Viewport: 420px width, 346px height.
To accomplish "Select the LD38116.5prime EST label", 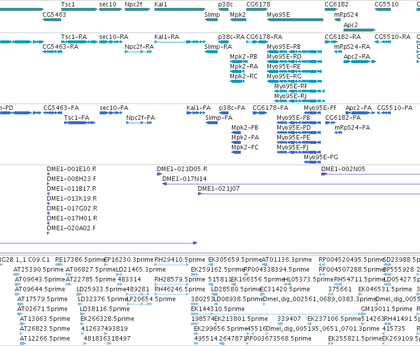I will [105, 309].
